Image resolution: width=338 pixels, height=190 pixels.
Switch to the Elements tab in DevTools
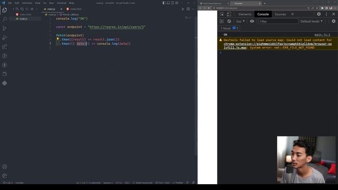point(245,14)
